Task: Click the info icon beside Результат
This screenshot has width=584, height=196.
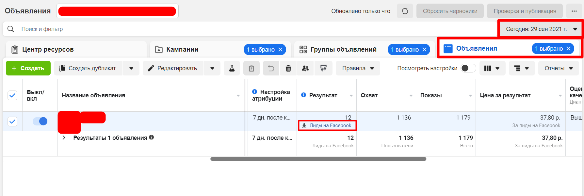Action: coord(303,95)
